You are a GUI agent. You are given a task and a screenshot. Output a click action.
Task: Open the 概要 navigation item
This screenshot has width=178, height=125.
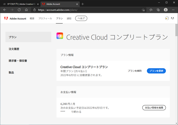[x=32, y=18]
